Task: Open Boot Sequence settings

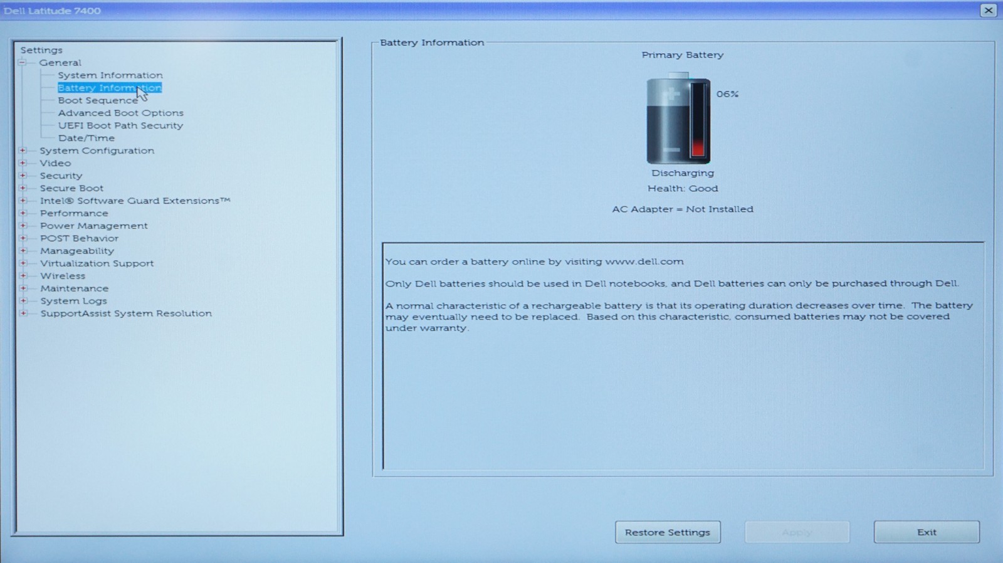Action: (98, 100)
